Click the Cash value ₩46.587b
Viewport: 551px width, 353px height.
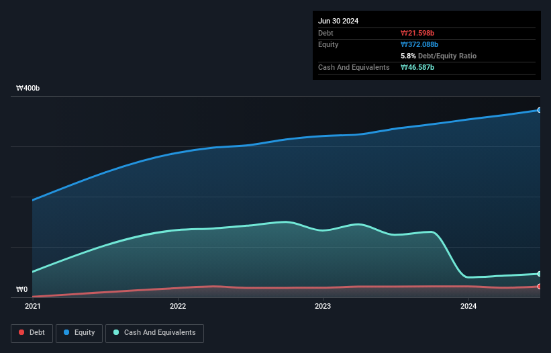(417, 67)
